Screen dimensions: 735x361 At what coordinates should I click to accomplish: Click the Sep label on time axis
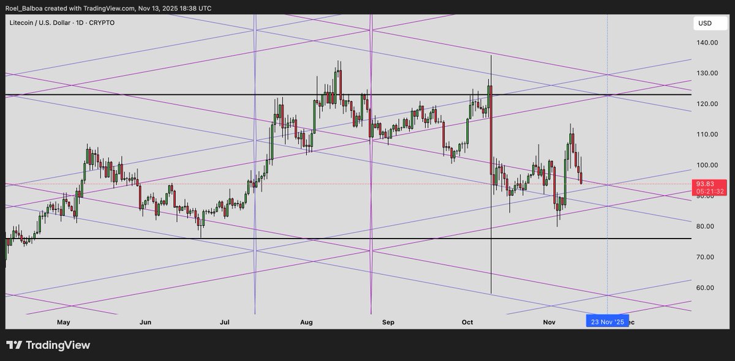[x=388, y=321]
